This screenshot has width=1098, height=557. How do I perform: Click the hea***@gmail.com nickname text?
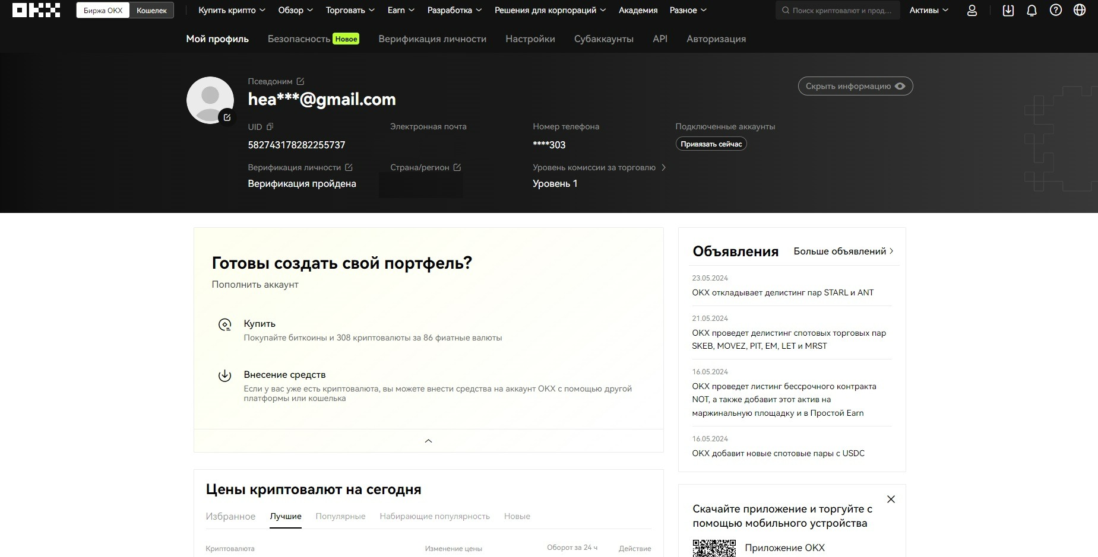322,99
